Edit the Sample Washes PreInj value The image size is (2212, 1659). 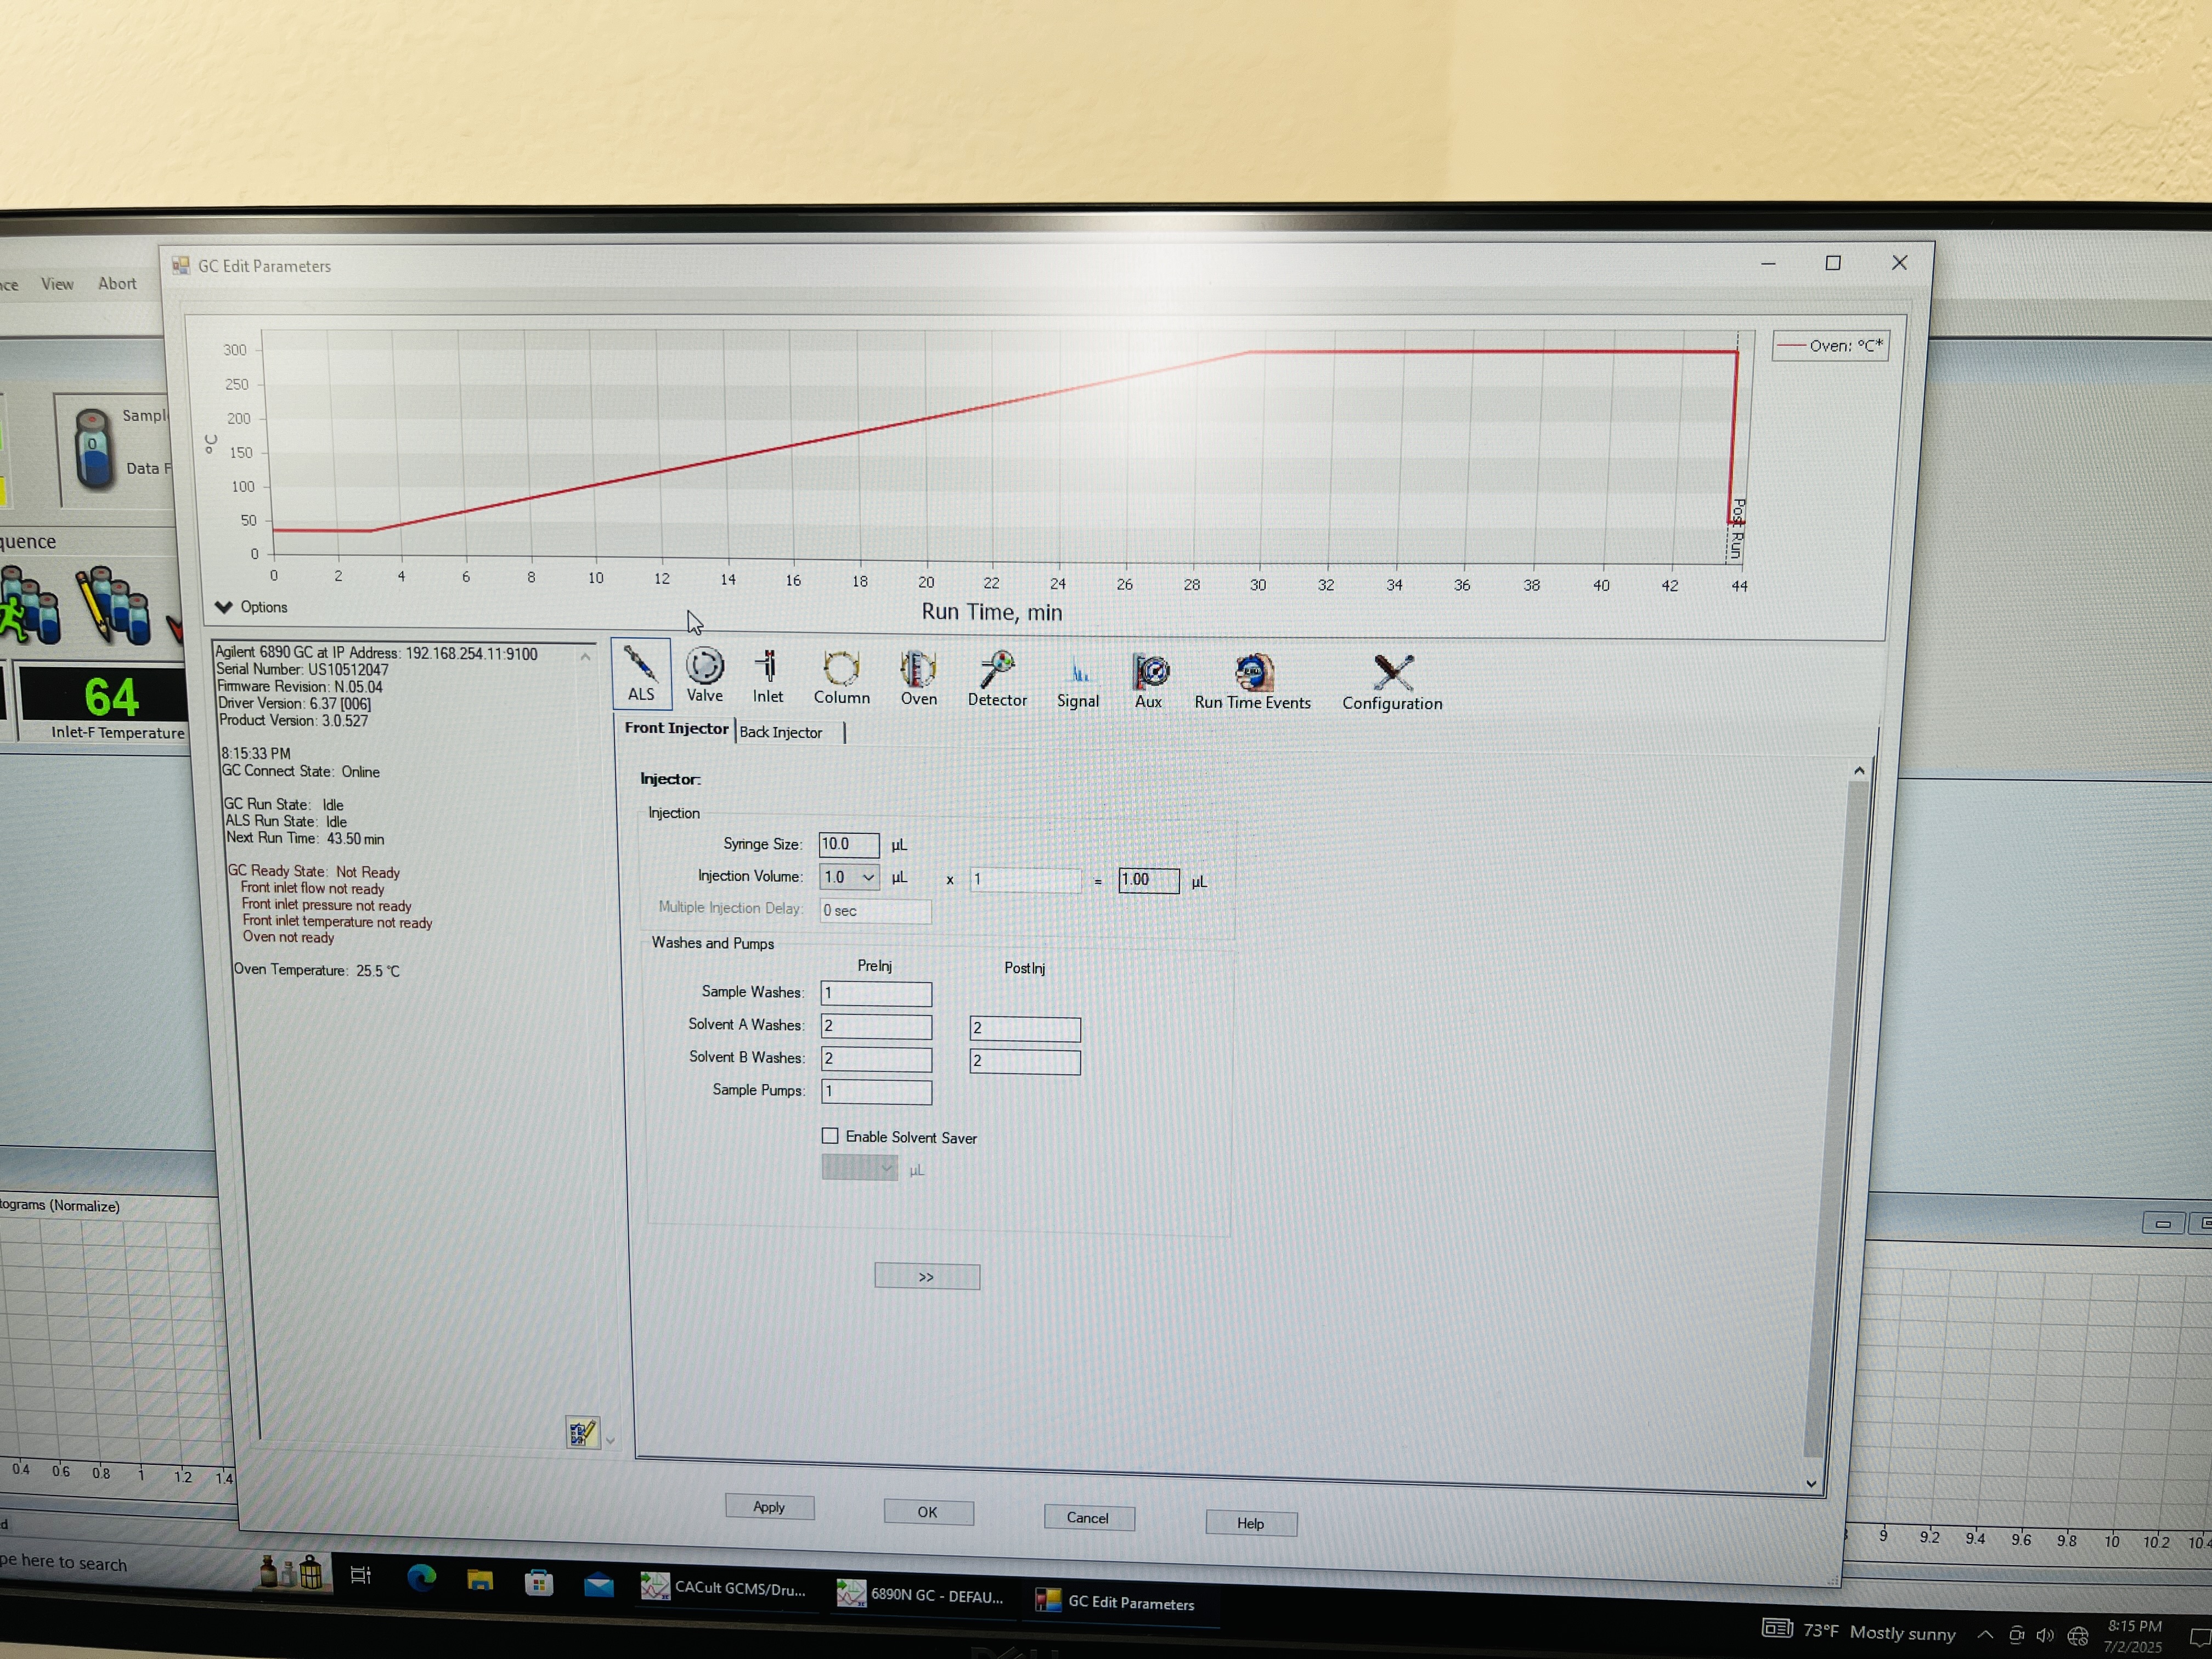(875, 993)
